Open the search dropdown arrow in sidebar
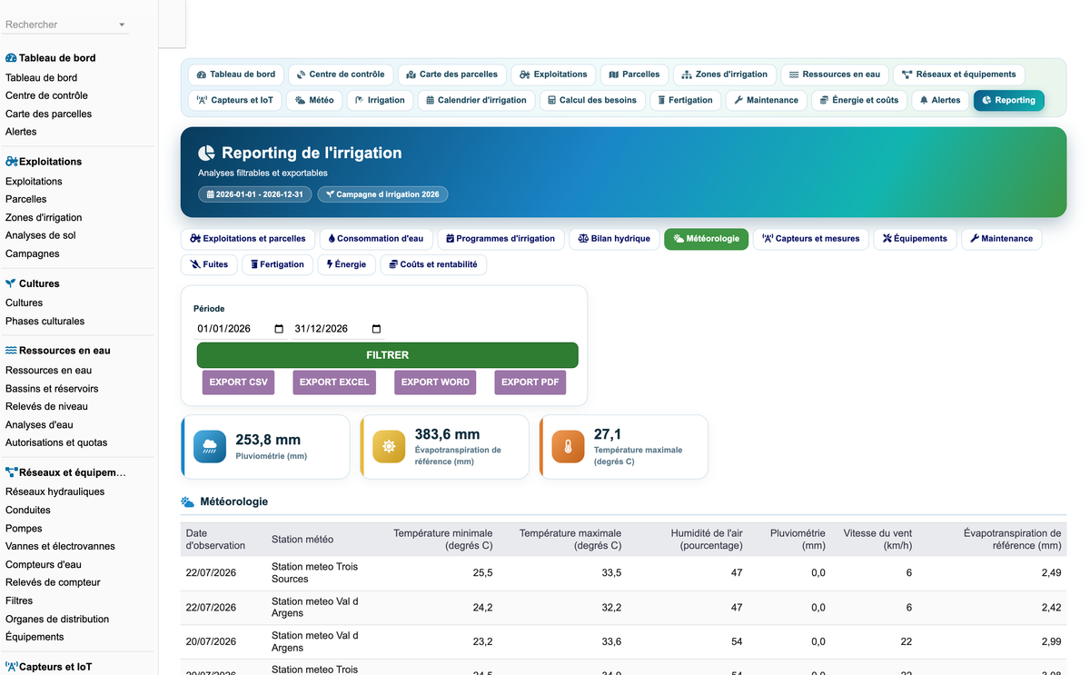Screen dimensions: 1090x675 click(122, 25)
